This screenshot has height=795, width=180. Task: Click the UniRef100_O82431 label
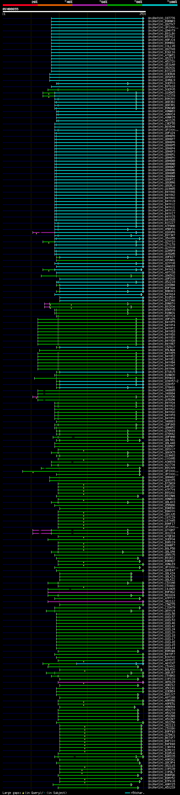click(161, 68)
